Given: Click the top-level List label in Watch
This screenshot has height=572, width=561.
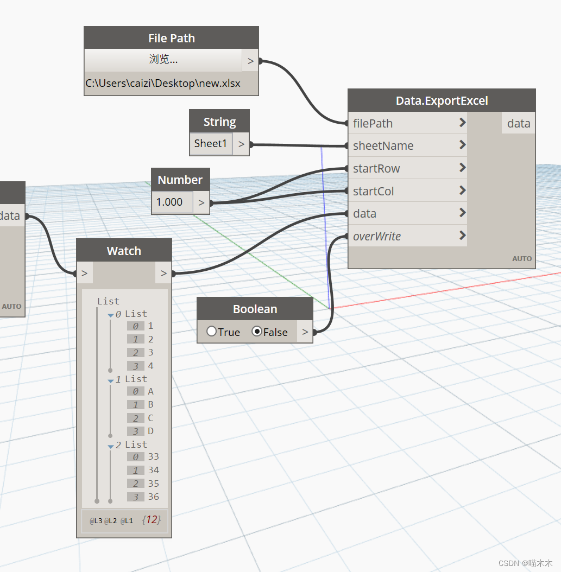Looking at the screenshot, I should 108,301.
